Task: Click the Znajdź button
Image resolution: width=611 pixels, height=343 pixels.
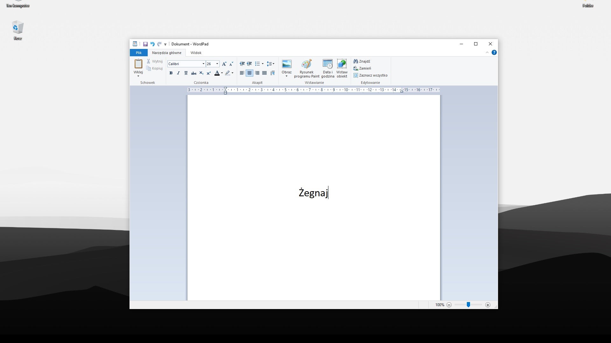Action: coord(362,61)
